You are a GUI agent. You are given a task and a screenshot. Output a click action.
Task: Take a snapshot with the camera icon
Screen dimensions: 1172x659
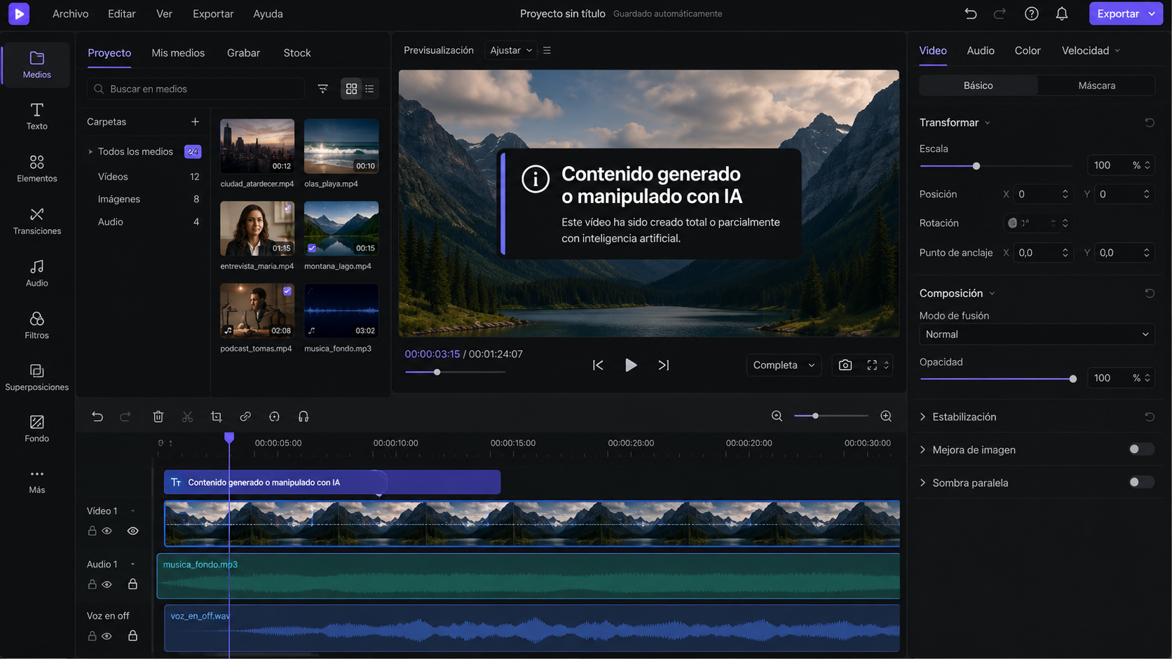[845, 365]
